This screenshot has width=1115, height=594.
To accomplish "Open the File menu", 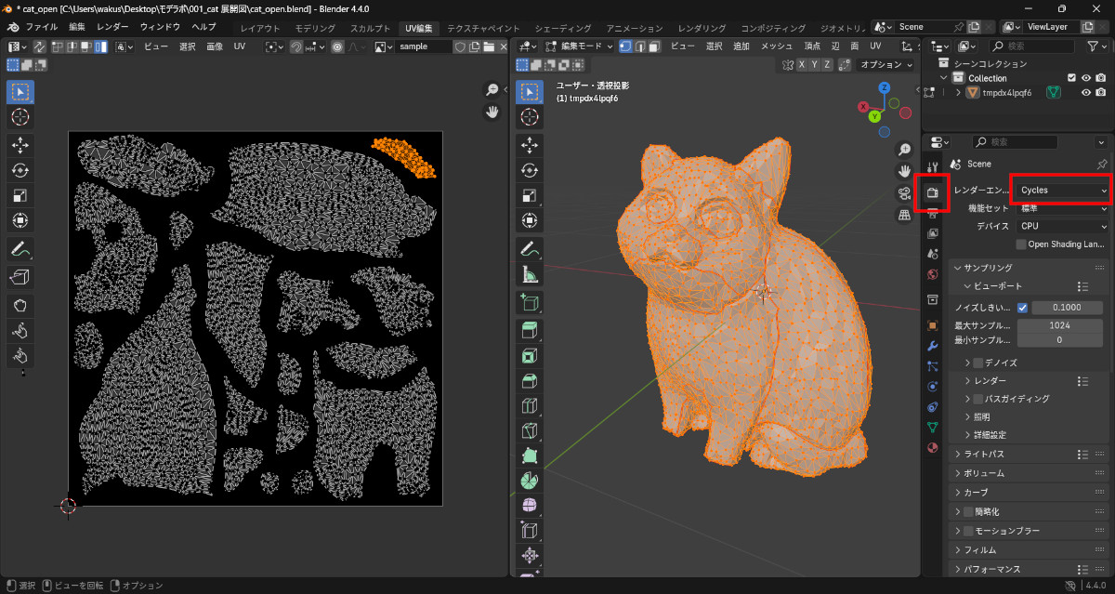I will pyautogui.click(x=41, y=27).
